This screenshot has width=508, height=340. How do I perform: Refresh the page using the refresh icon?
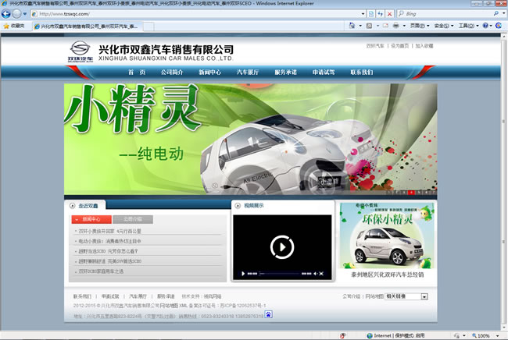click(381, 14)
